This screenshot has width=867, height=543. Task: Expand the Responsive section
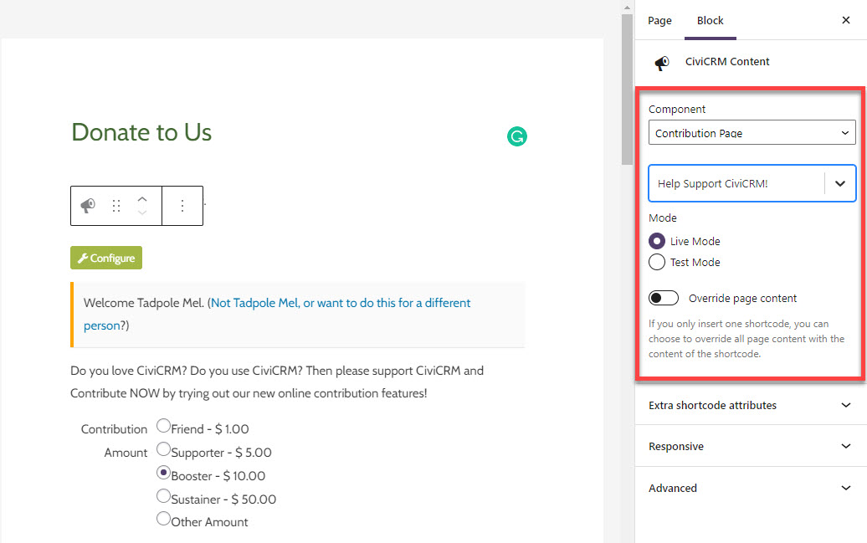click(751, 446)
